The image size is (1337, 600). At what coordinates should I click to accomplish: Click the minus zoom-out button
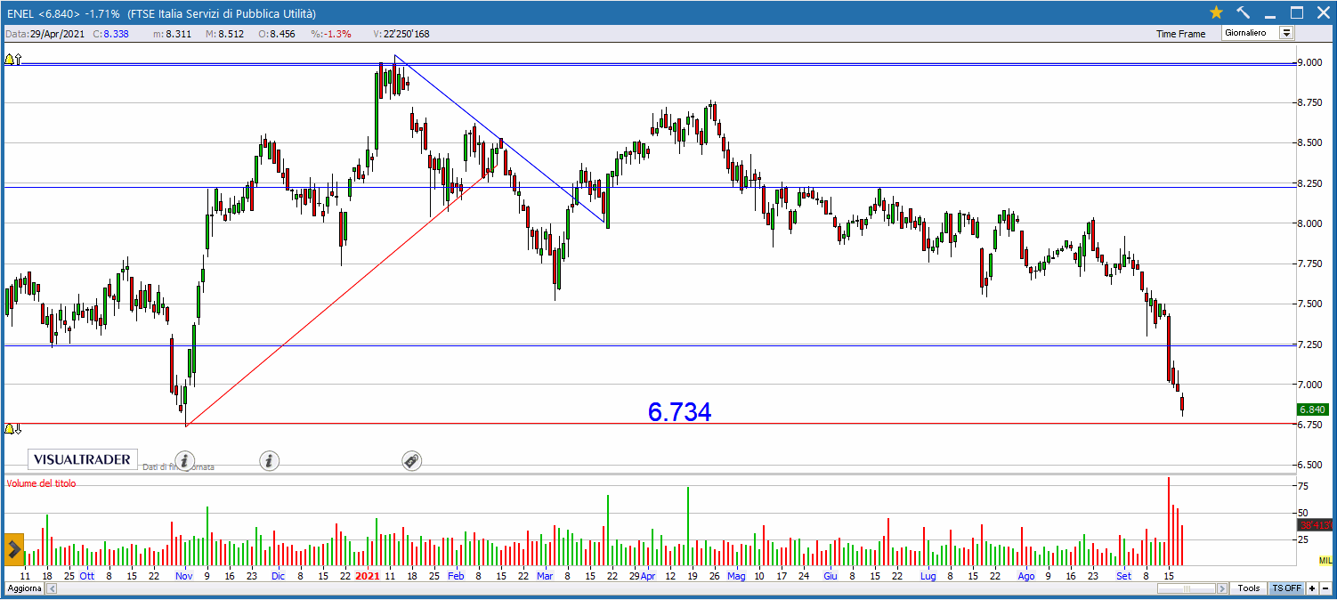(1324, 588)
